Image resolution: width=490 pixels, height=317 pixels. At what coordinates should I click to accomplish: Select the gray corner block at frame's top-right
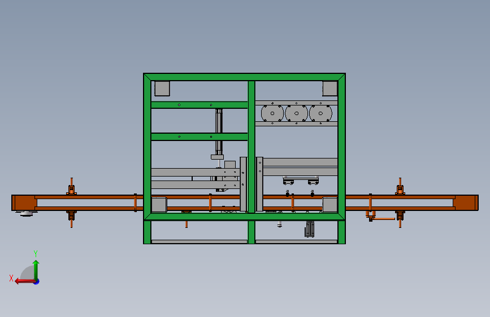point(330,89)
